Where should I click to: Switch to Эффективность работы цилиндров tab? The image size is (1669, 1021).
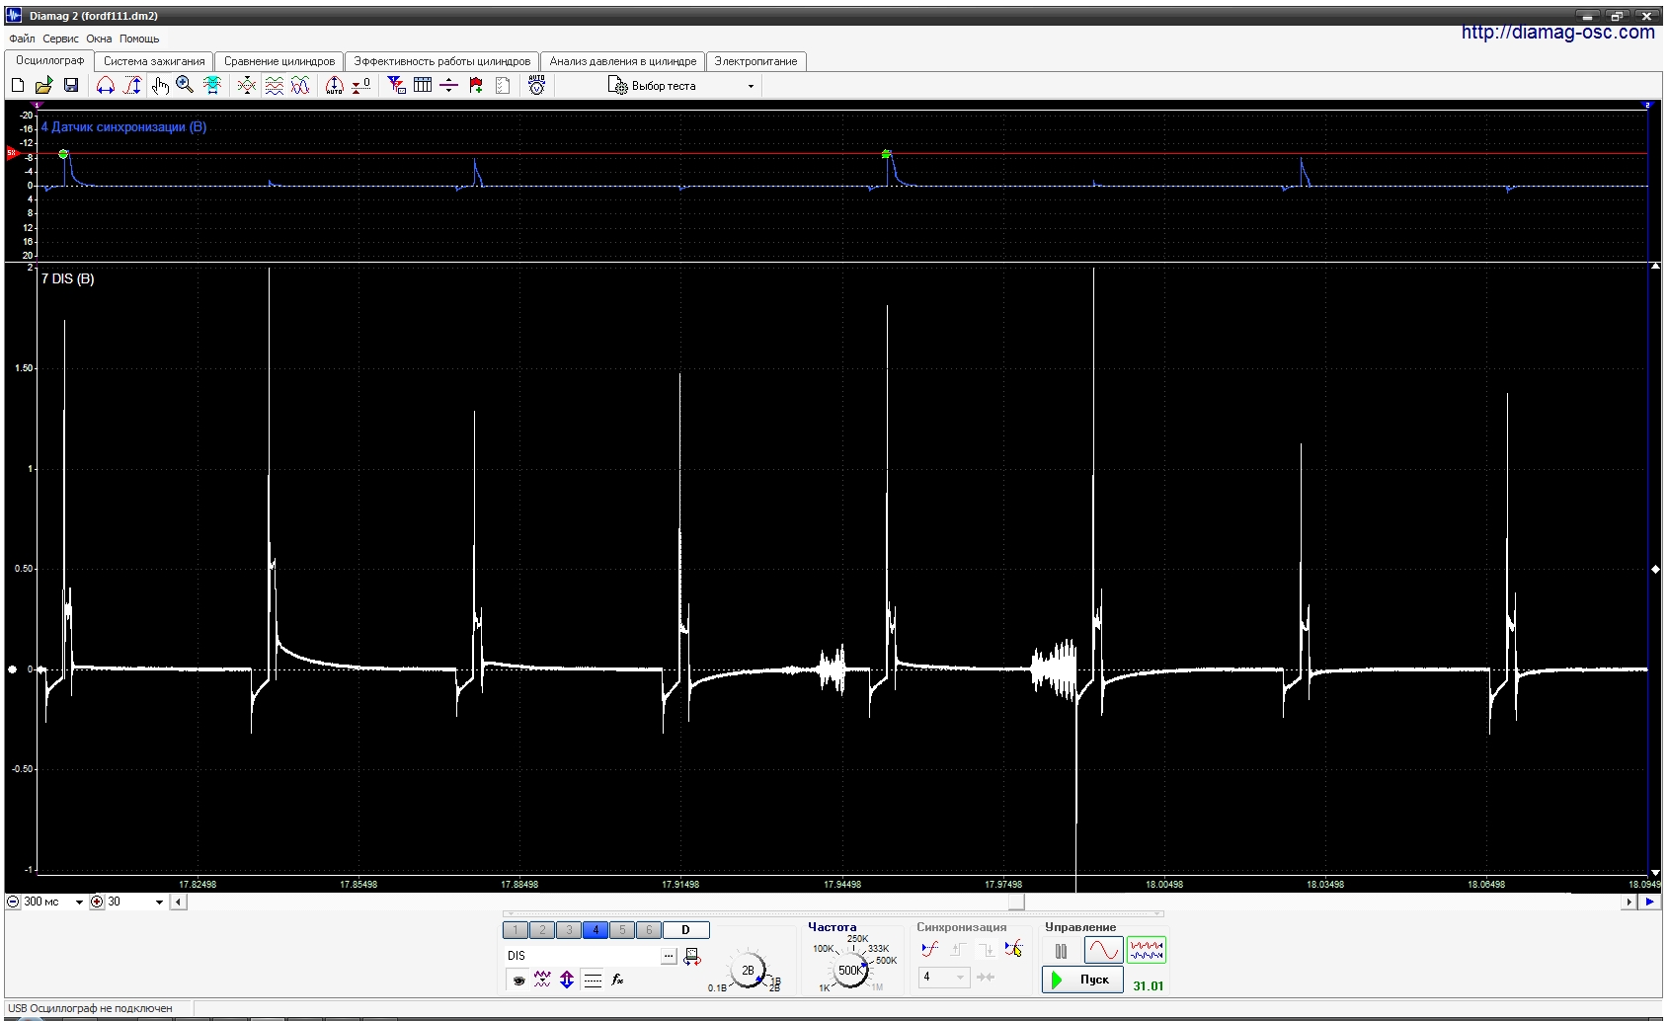click(x=442, y=61)
